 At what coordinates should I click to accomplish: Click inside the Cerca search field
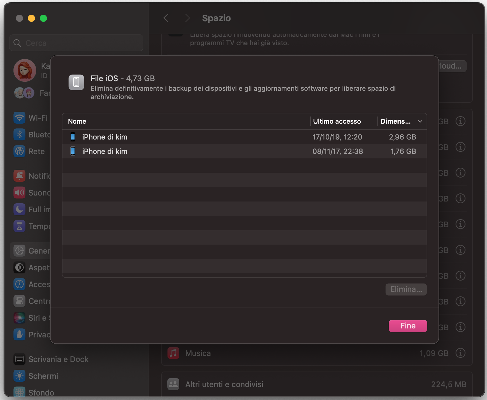click(x=76, y=43)
